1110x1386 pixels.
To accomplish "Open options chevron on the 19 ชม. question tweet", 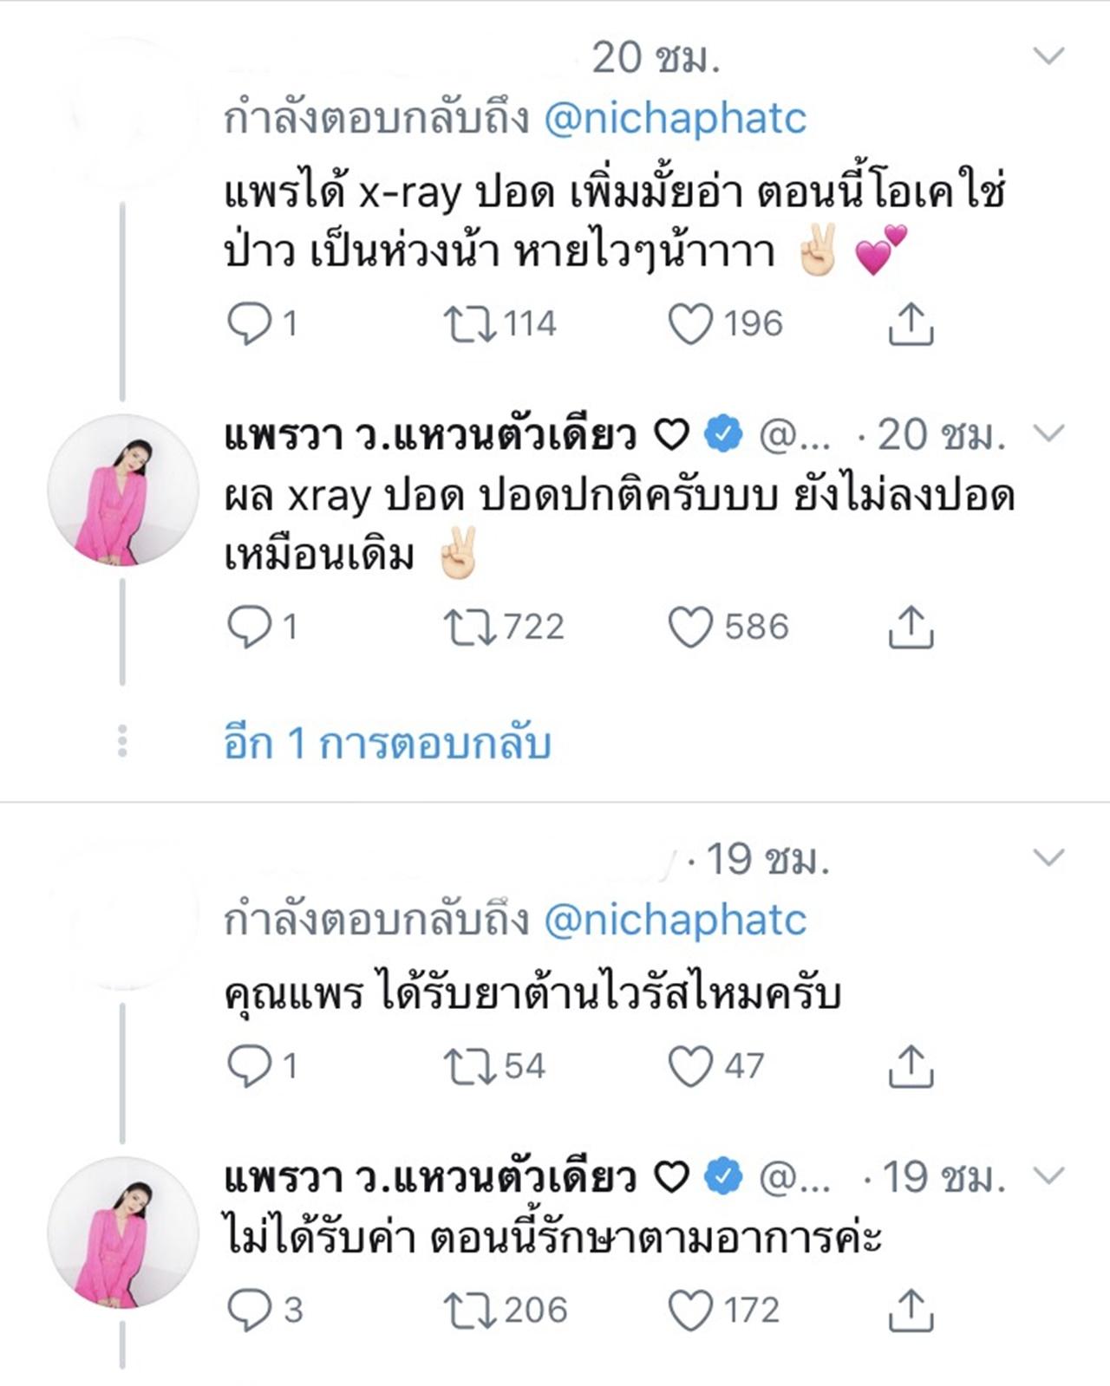I will (1049, 858).
